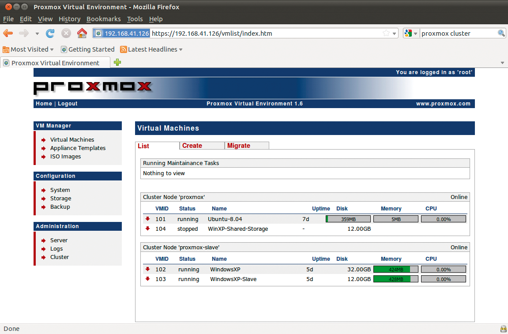This screenshot has height=334, width=508.
Task: Click the Google search magnifier icon
Action: pos(501,33)
